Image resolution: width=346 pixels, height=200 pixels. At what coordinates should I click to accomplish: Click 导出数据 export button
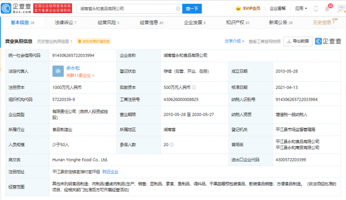[298, 41]
